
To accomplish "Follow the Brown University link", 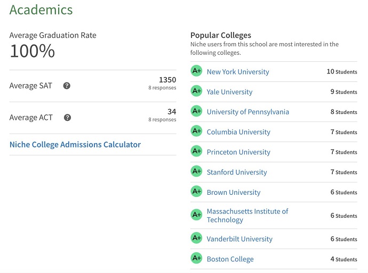I will pyautogui.click(x=234, y=193).
